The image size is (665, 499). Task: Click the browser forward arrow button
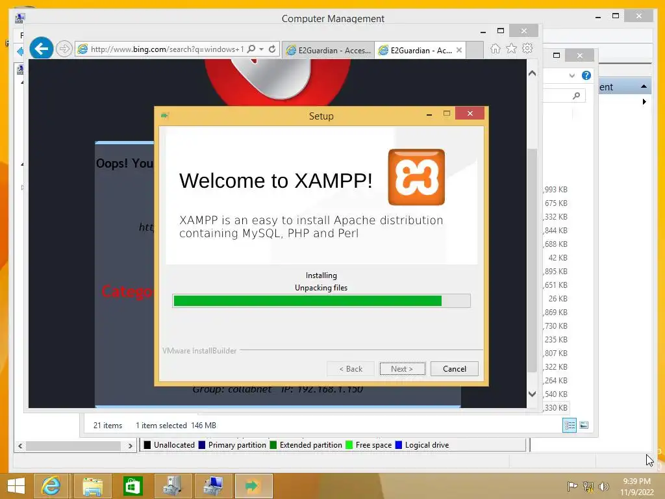[x=64, y=49]
